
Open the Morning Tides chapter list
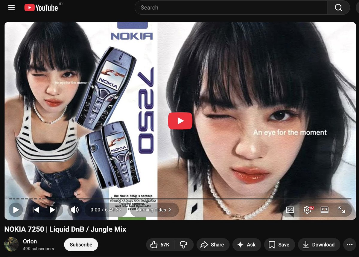pyautogui.click(x=154, y=210)
